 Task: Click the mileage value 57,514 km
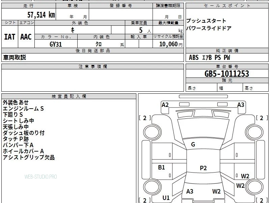click(41, 15)
